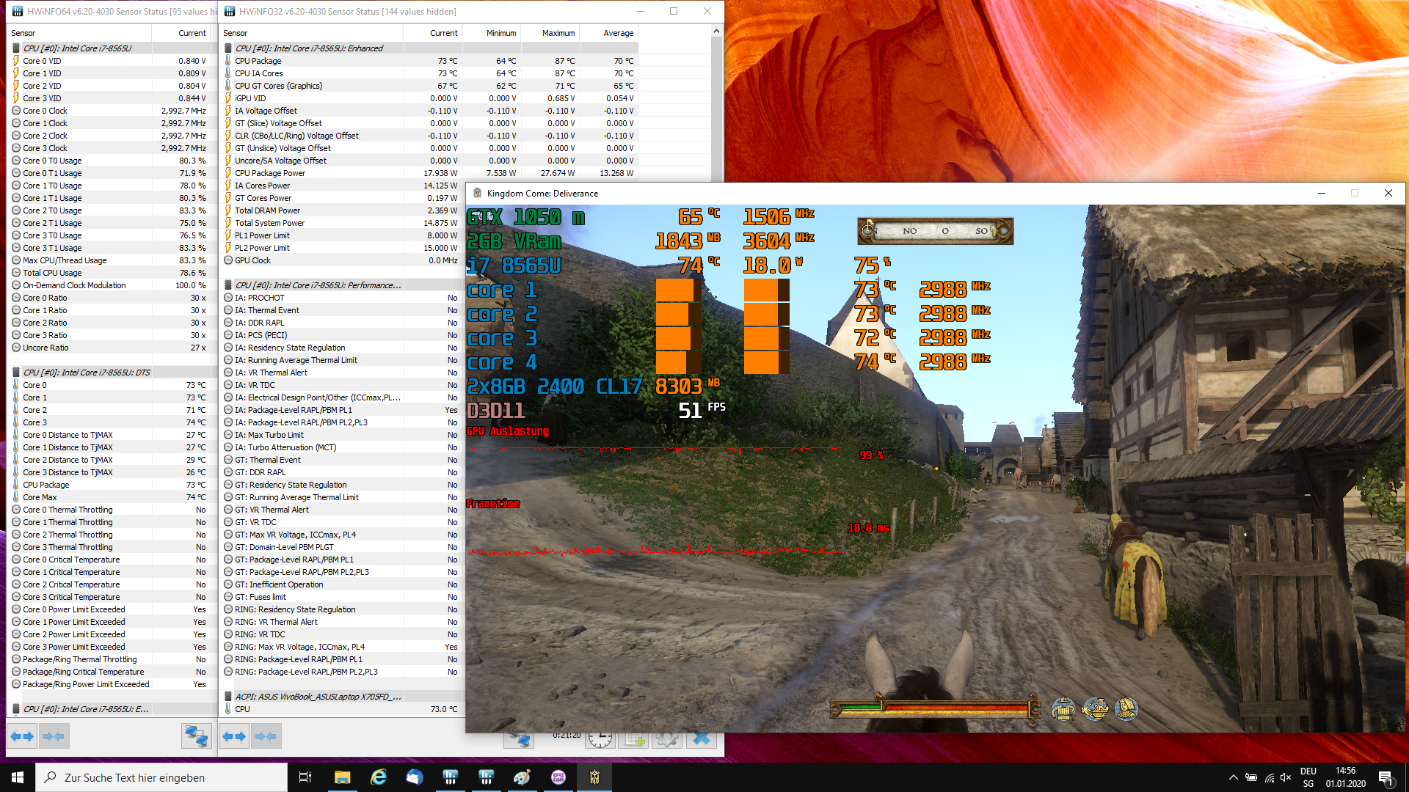Open the Windows Start button
The image size is (1409, 792).
18,777
